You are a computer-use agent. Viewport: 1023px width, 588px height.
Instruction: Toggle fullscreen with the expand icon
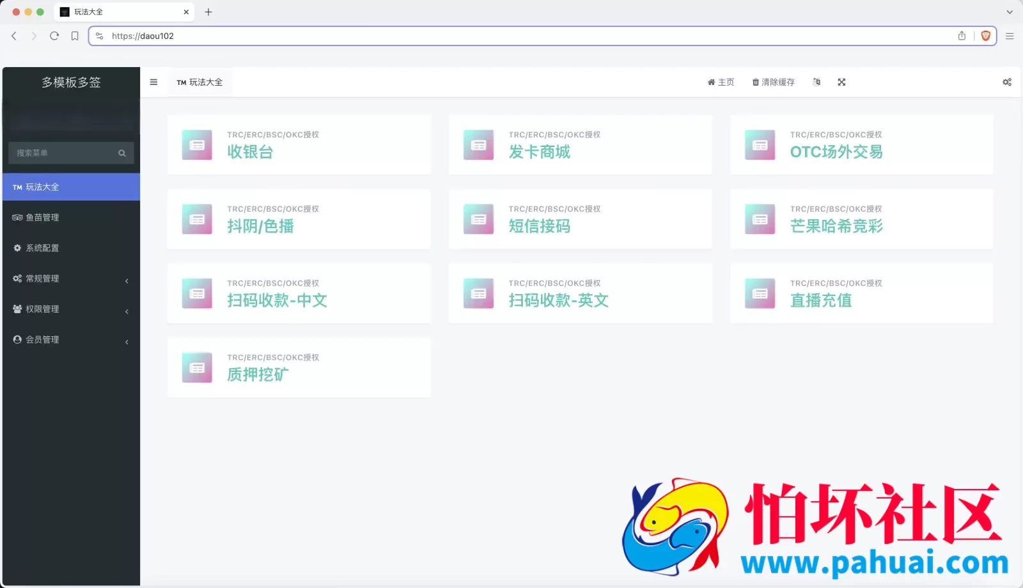click(841, 82)
